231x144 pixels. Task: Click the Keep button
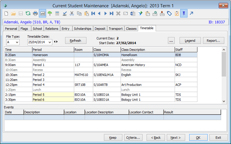(x=113, y=138)
